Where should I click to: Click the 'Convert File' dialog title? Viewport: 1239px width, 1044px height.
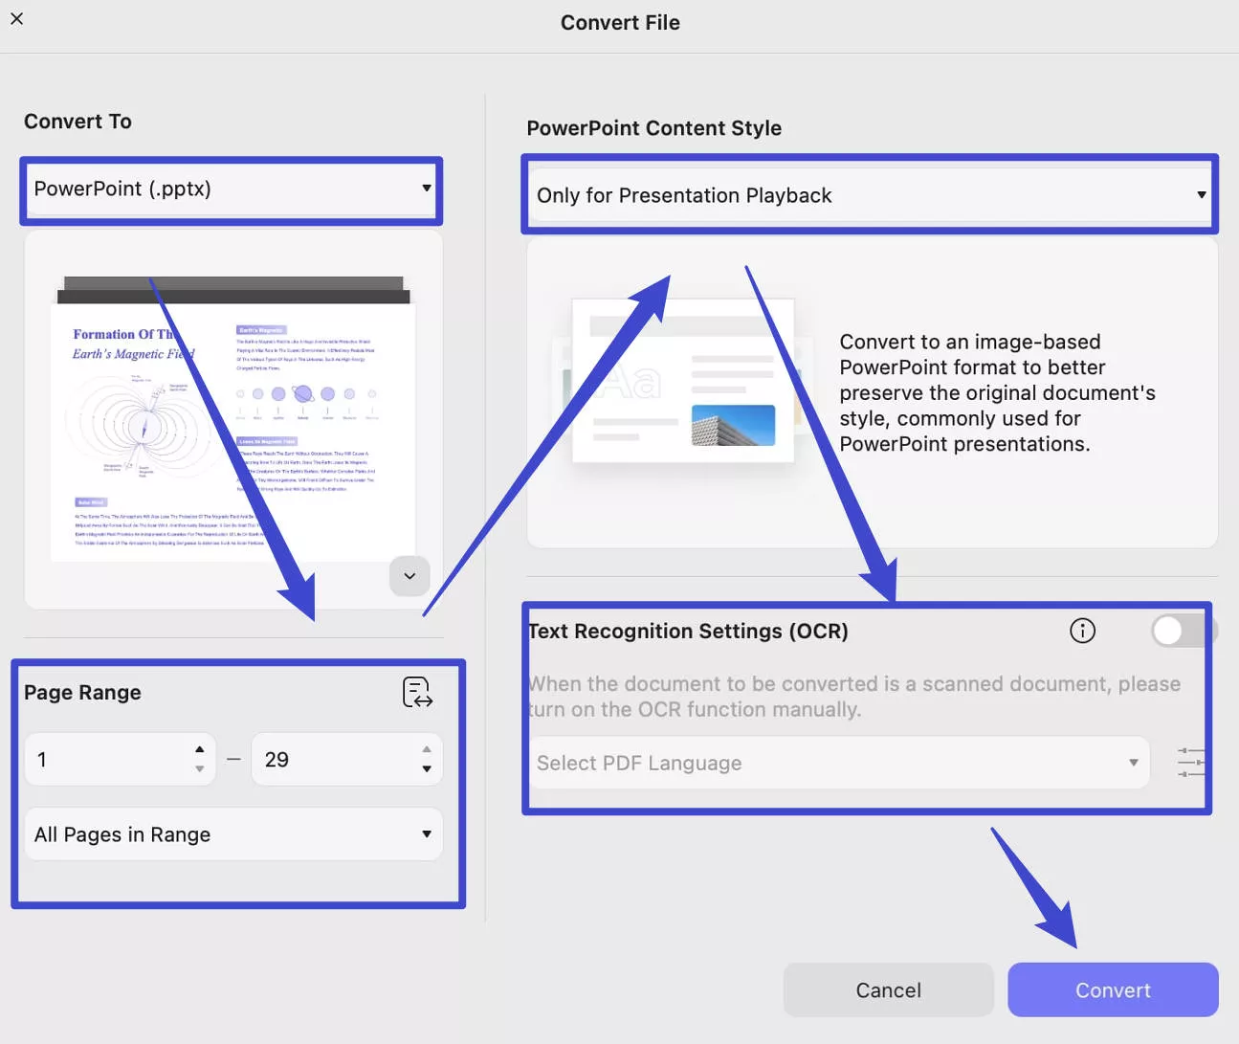tap(620, 23)
